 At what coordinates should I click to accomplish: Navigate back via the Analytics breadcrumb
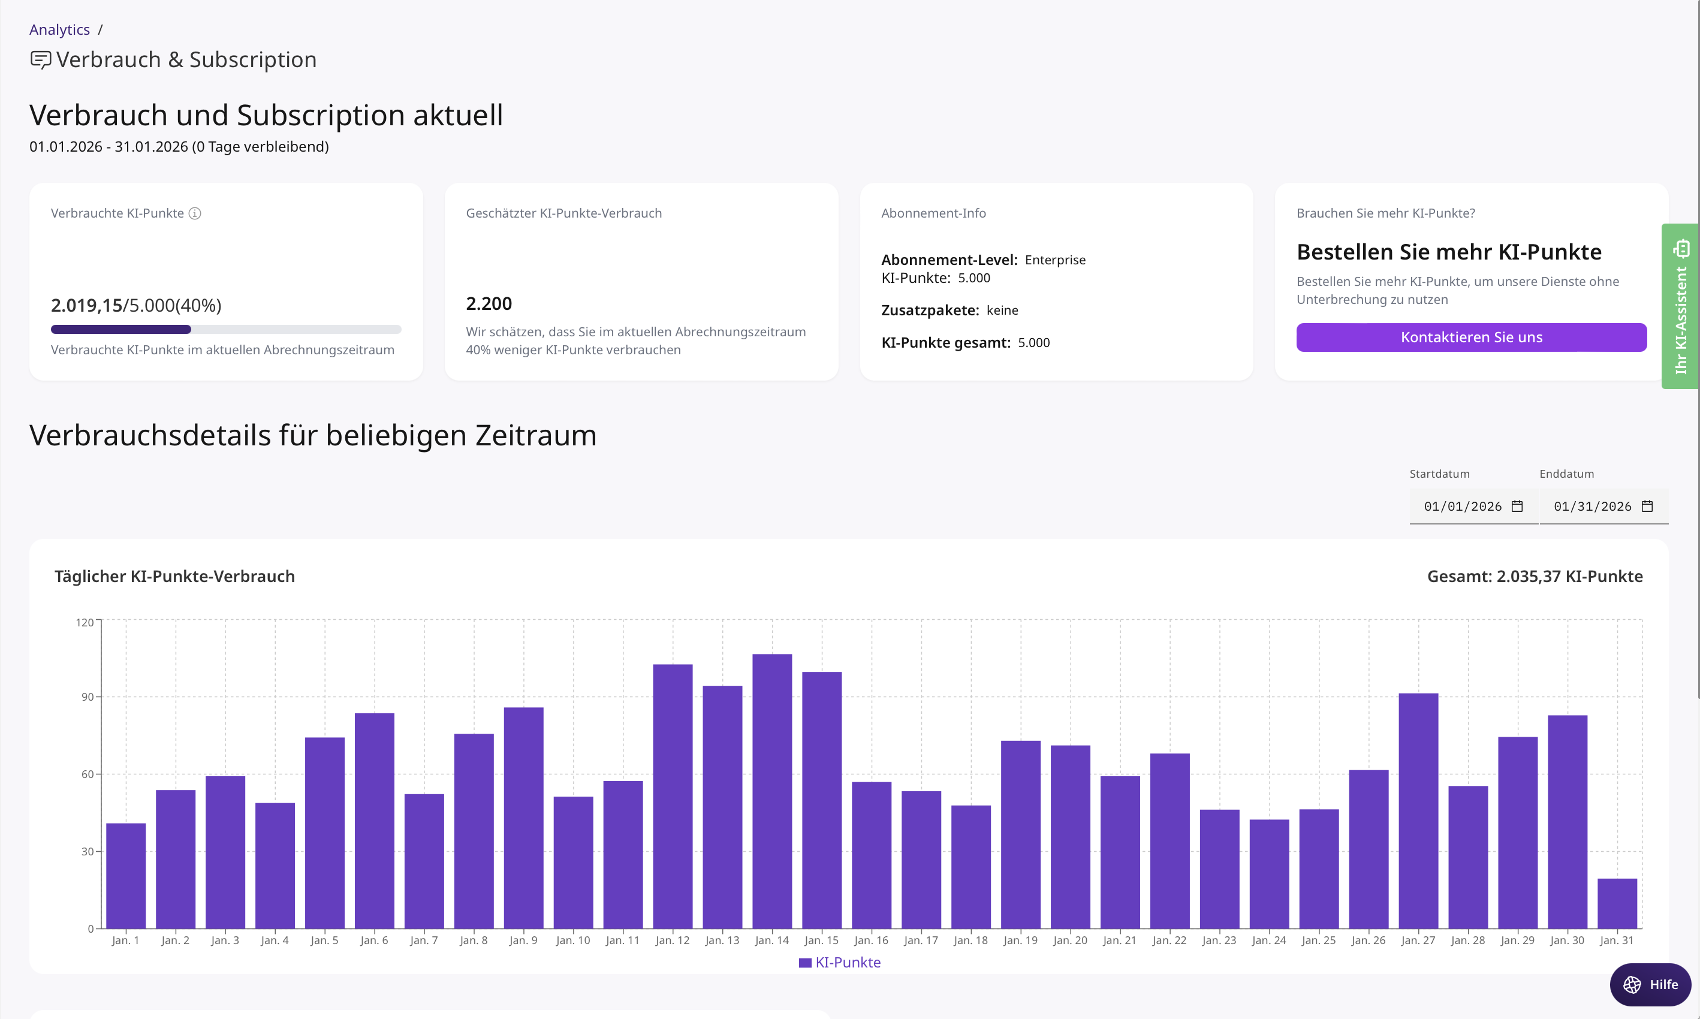pos(59,29)
